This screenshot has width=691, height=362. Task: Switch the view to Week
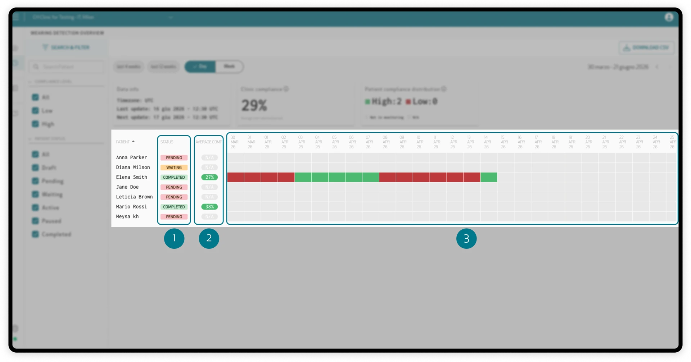click(x=229, y=67)
